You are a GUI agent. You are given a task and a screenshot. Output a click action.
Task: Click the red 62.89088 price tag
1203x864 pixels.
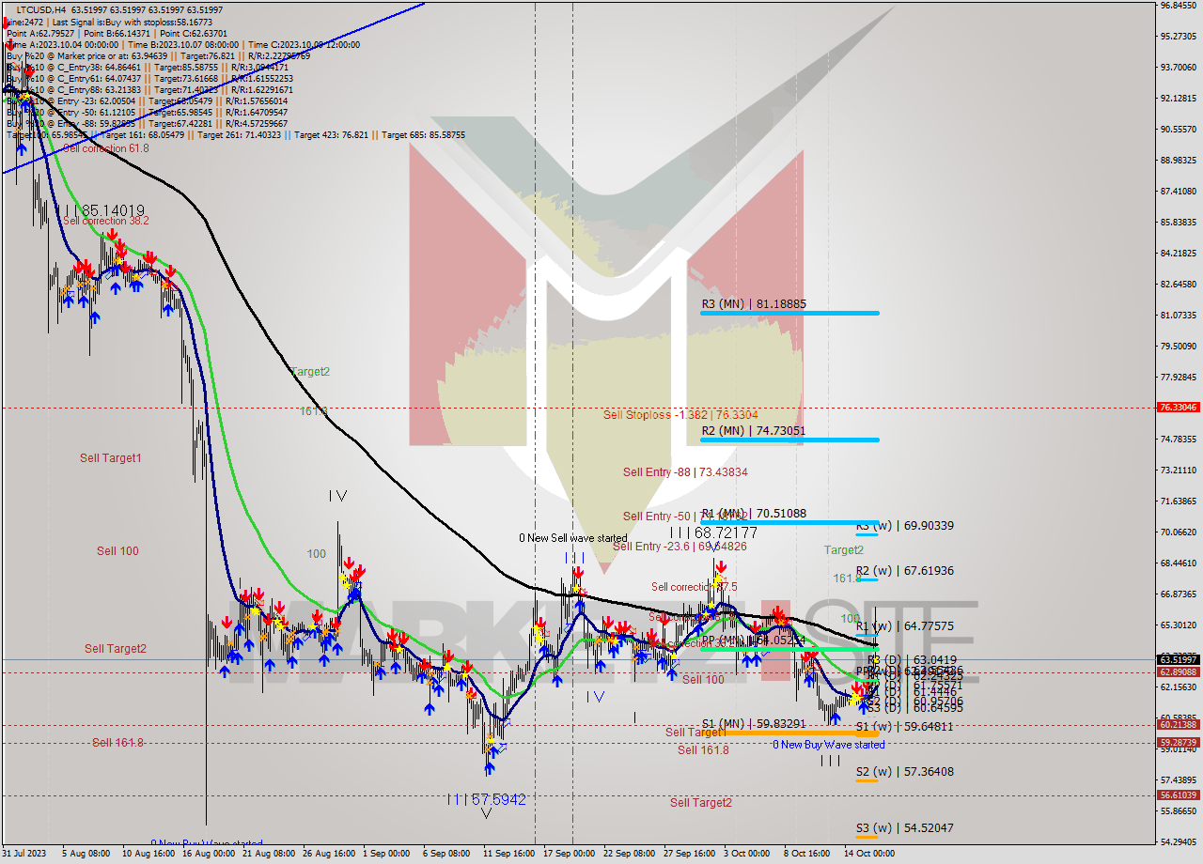pos(1178,672)
